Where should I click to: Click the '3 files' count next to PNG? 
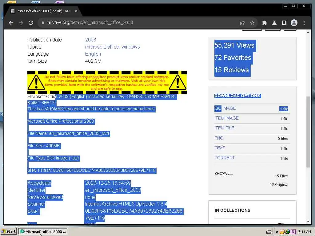click(x=283, y=139)
